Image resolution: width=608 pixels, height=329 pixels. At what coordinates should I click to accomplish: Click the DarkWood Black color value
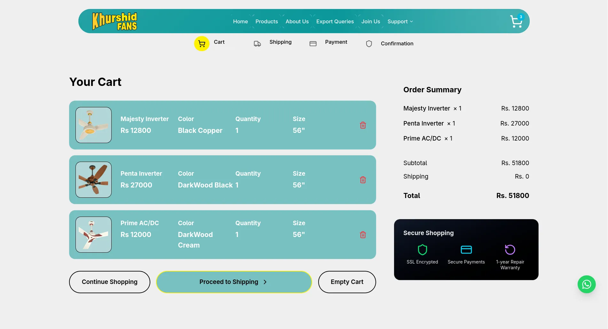pyautogui.click(x=205, y=185)
